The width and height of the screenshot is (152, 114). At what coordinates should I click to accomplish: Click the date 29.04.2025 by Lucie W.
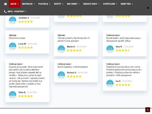pyautogui.click(x=32, y=44)
